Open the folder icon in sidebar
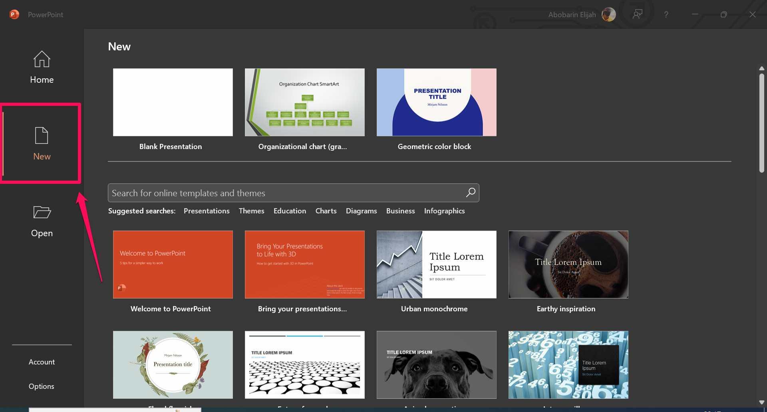The image size is (767, 412). (42, 212)
